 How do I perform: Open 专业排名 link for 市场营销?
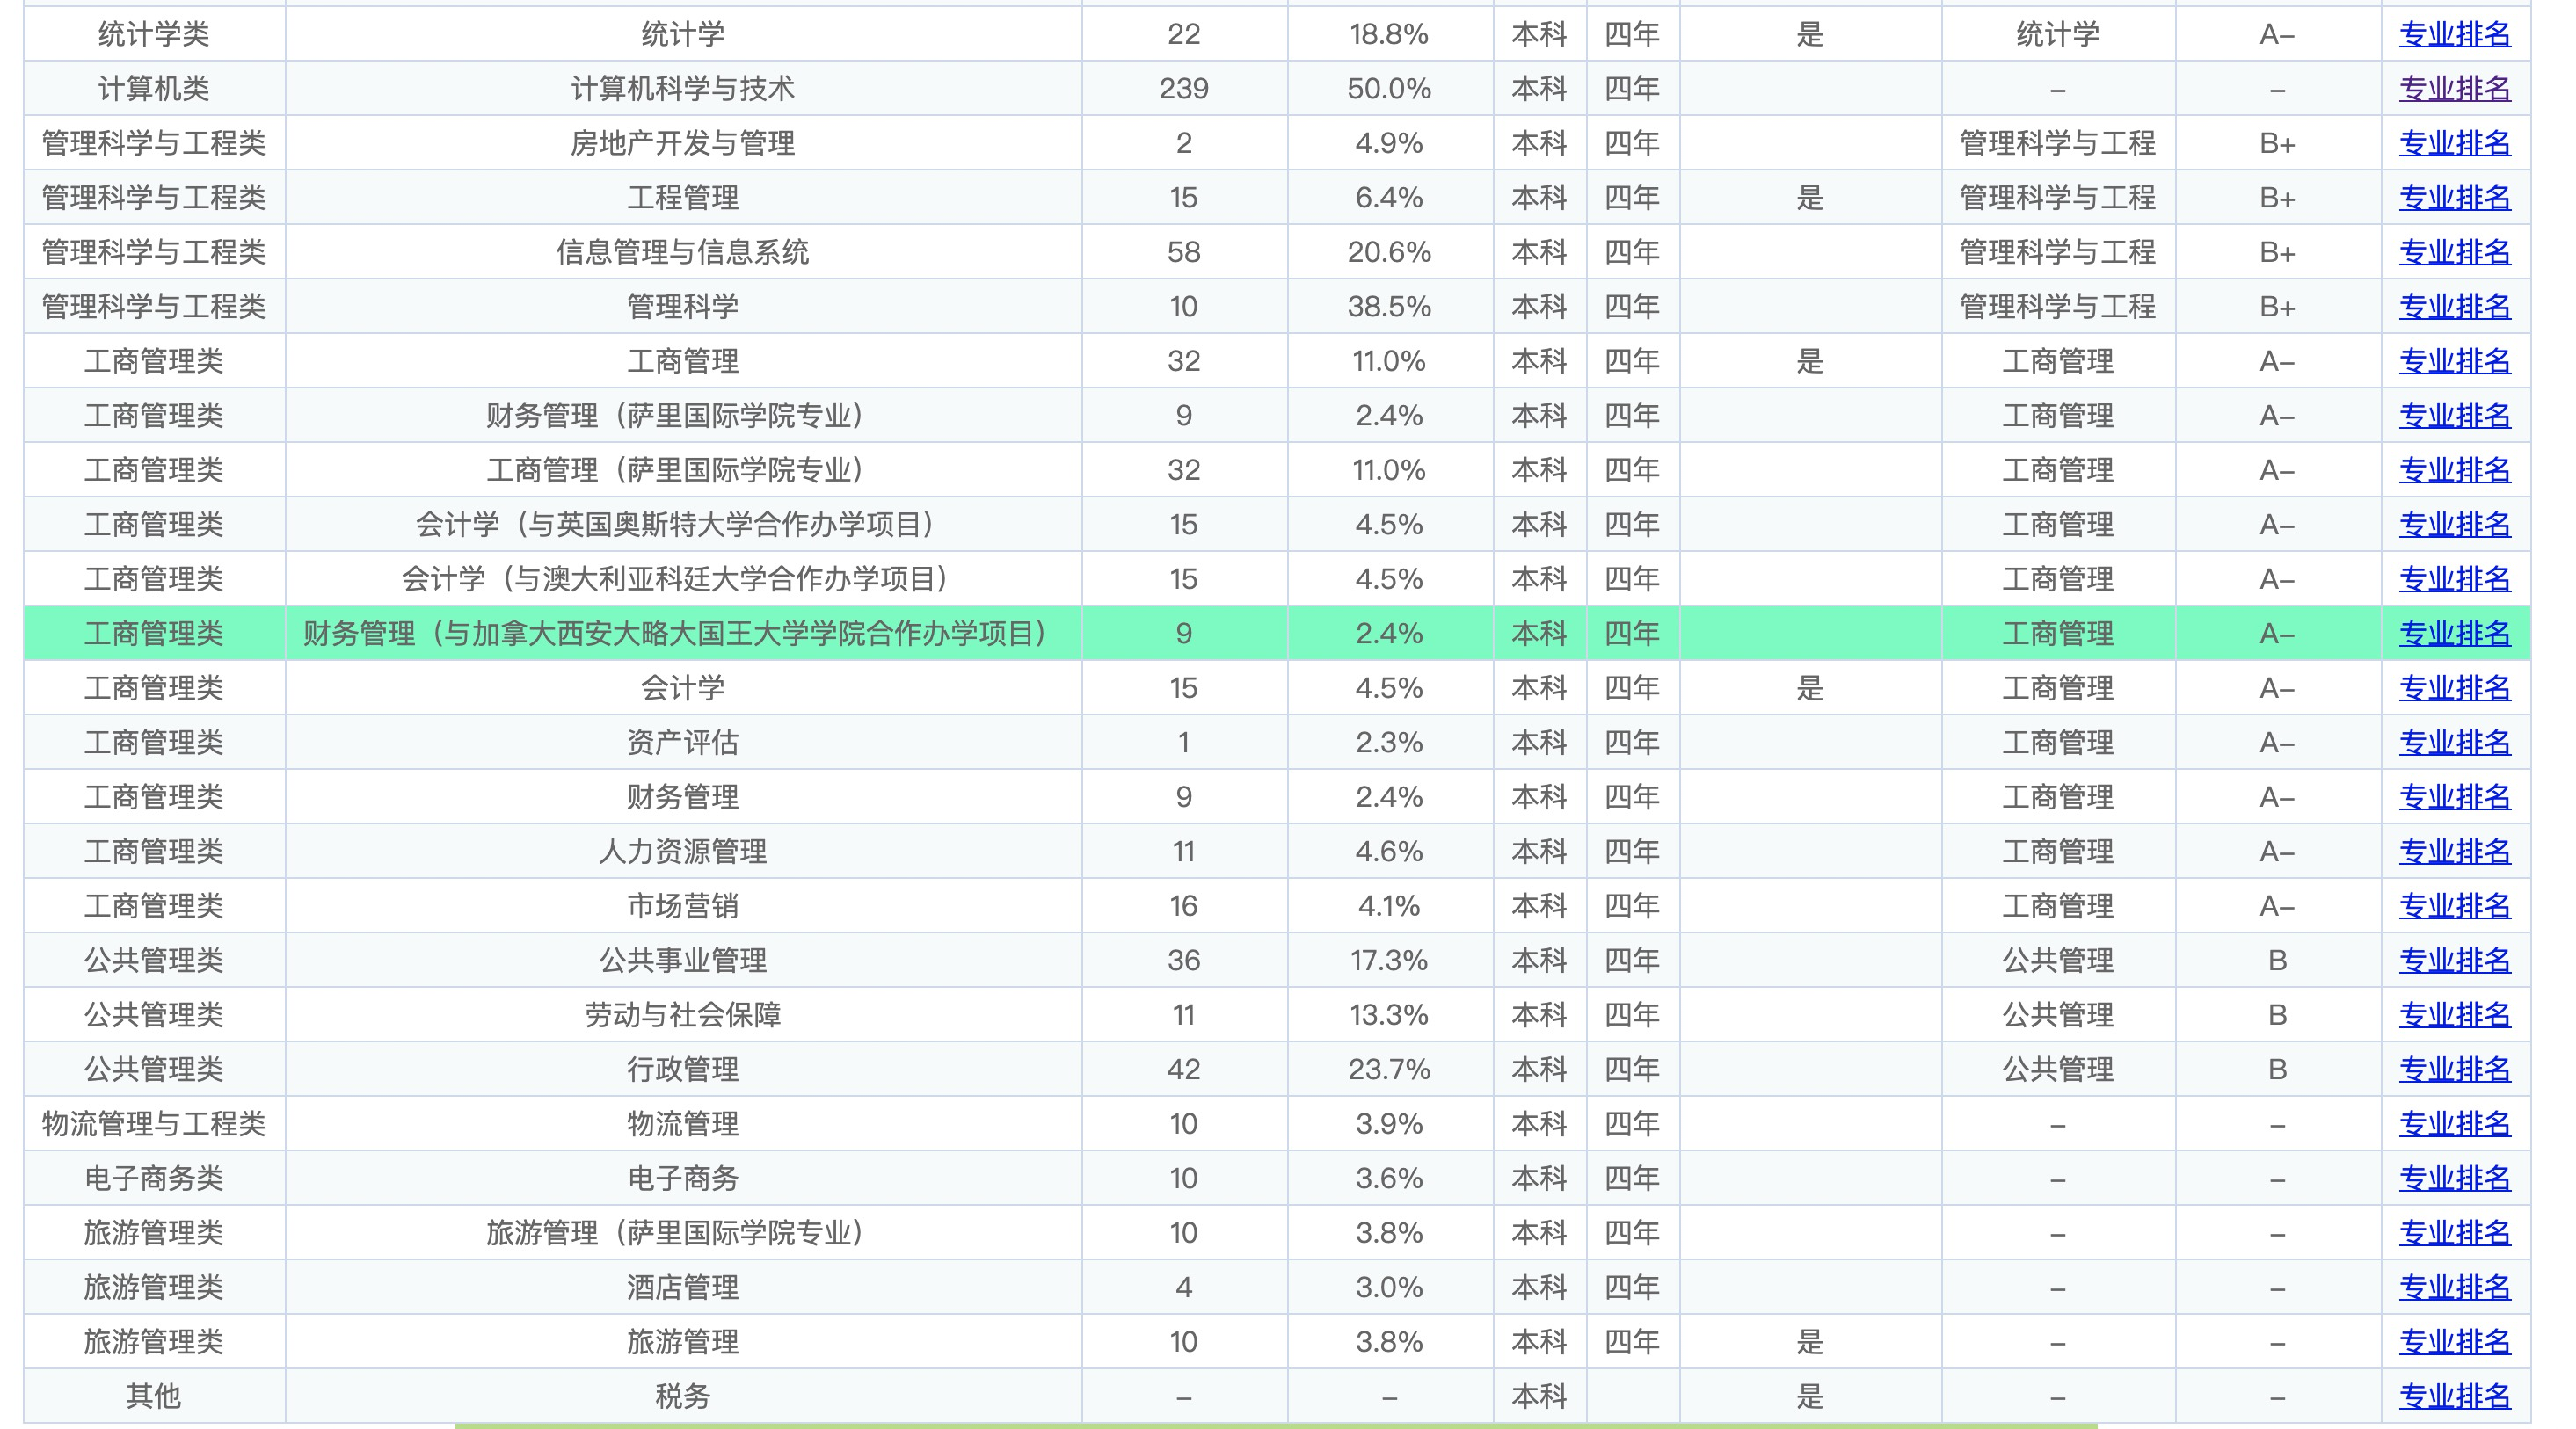[x=2454, y=905]
